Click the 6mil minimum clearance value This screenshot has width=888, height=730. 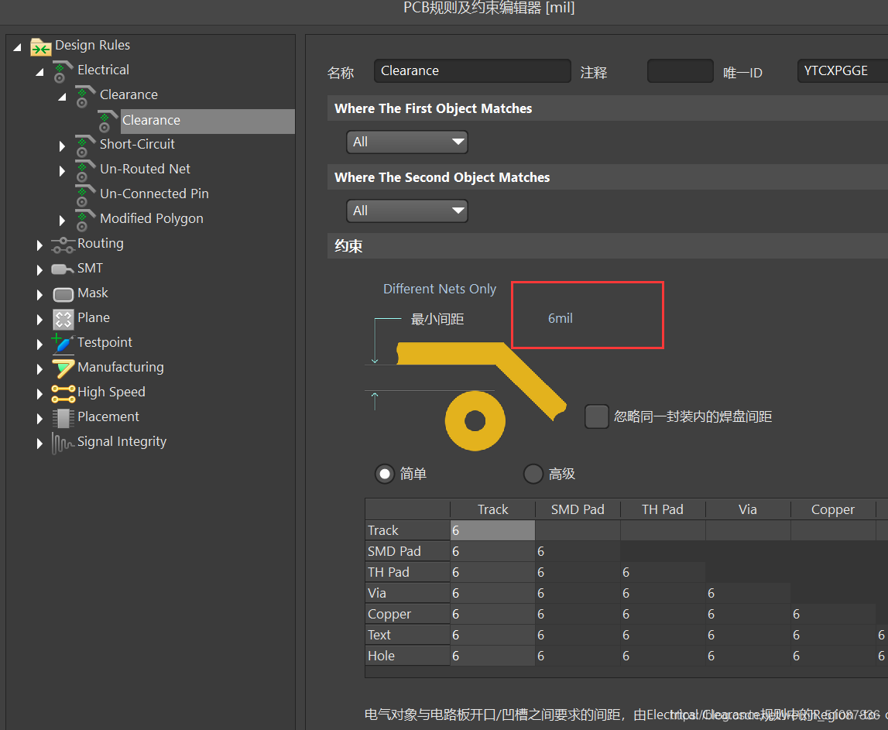[561, 318]
